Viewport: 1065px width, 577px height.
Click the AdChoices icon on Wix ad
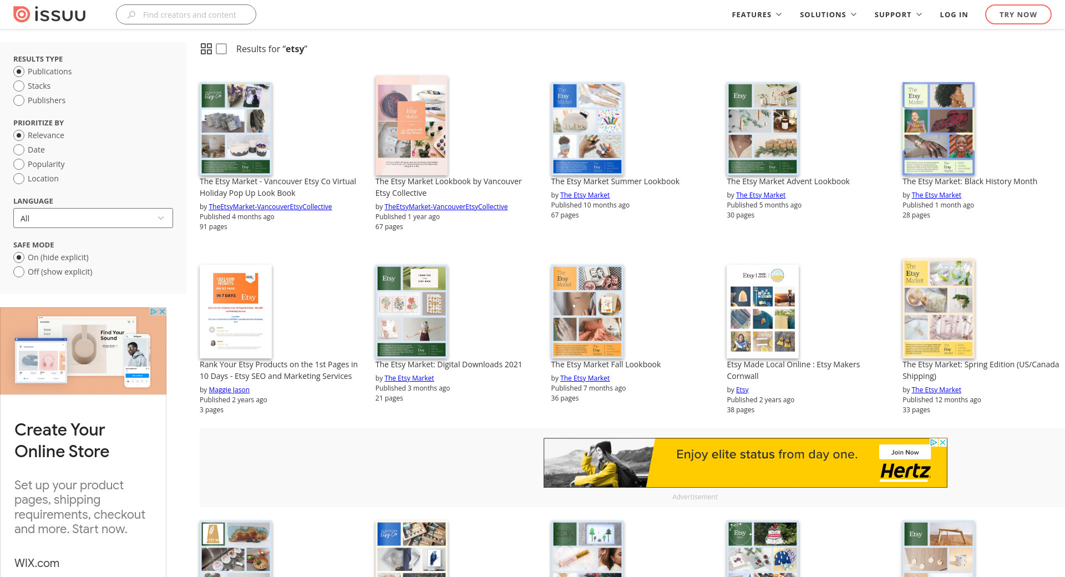(x=154, y=312)
